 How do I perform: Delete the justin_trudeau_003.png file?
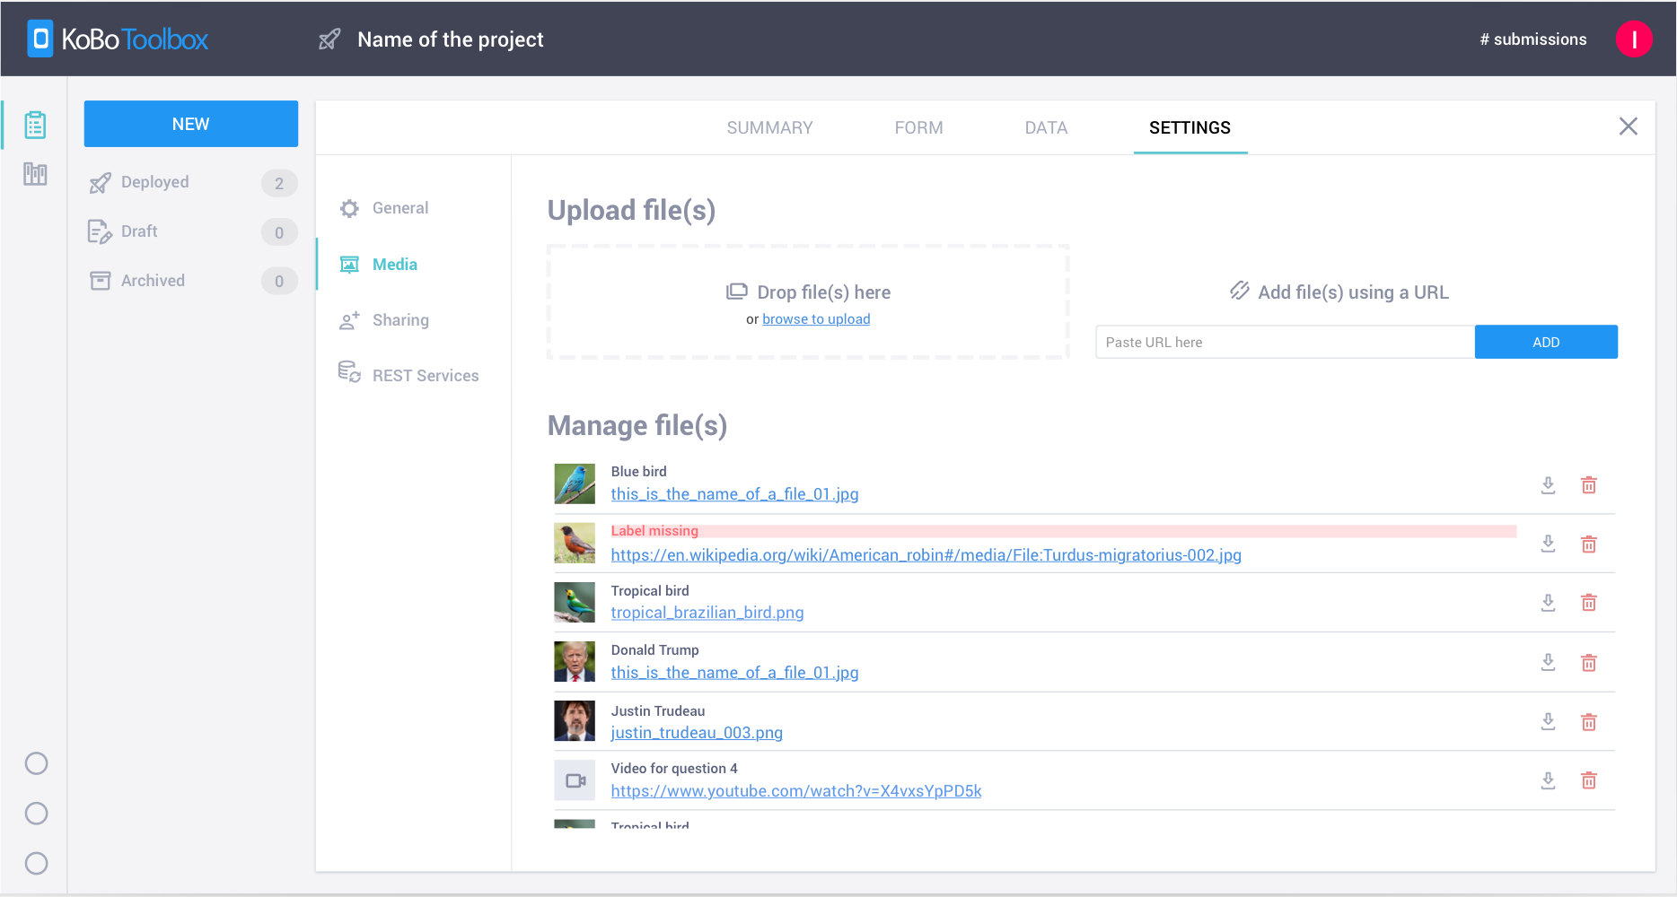(1588, 721)
